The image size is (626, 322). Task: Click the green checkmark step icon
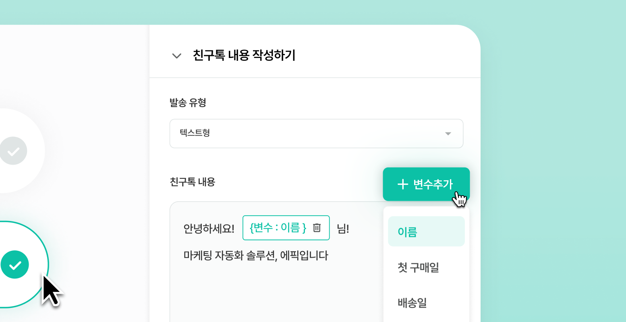tap(15, 265)
